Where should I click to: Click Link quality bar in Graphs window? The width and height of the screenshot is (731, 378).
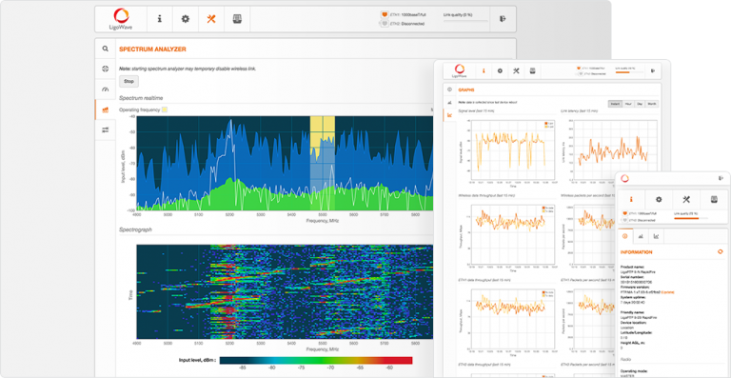point(629,72)
